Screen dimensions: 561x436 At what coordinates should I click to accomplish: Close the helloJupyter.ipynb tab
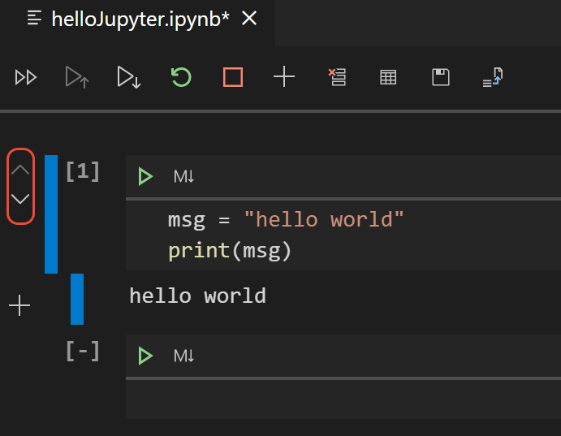coord(249,18)
